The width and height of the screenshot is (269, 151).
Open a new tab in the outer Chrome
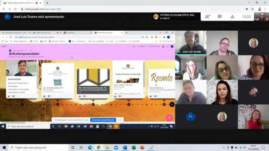coord(47,3)
